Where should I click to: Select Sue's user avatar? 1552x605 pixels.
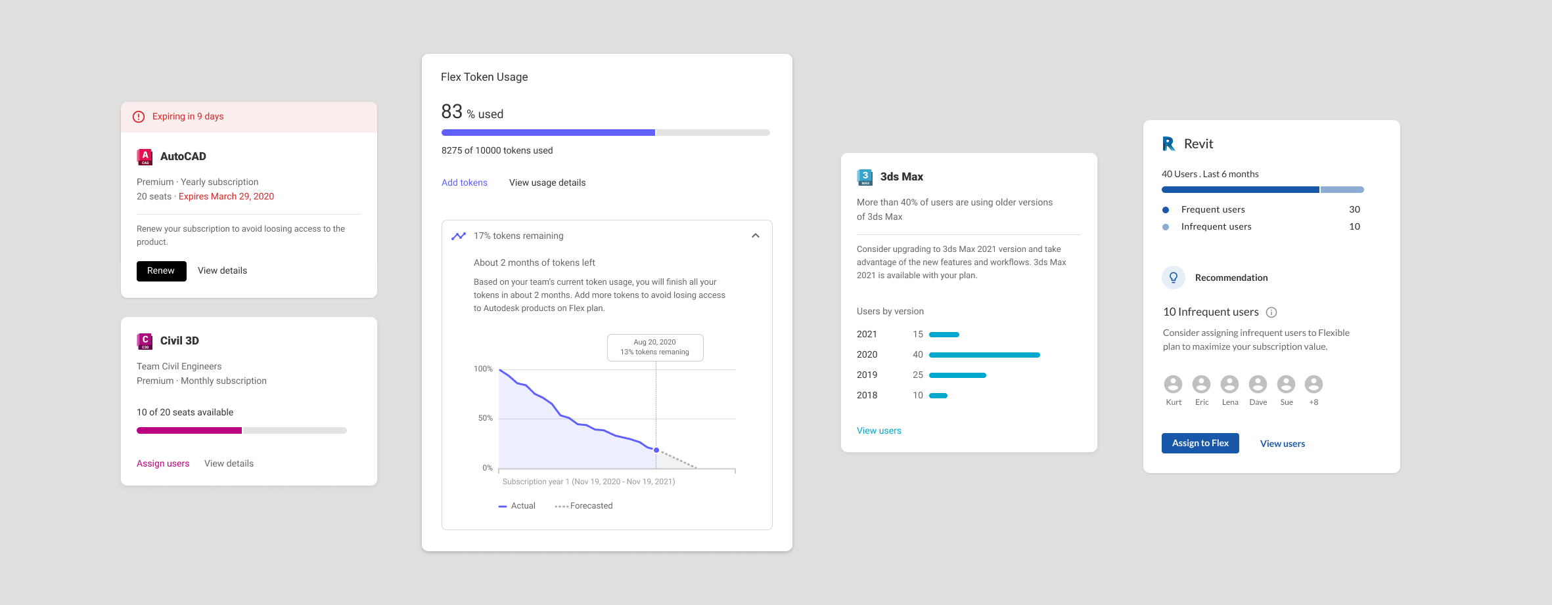pyautogui.click(x=1286, y=384)
